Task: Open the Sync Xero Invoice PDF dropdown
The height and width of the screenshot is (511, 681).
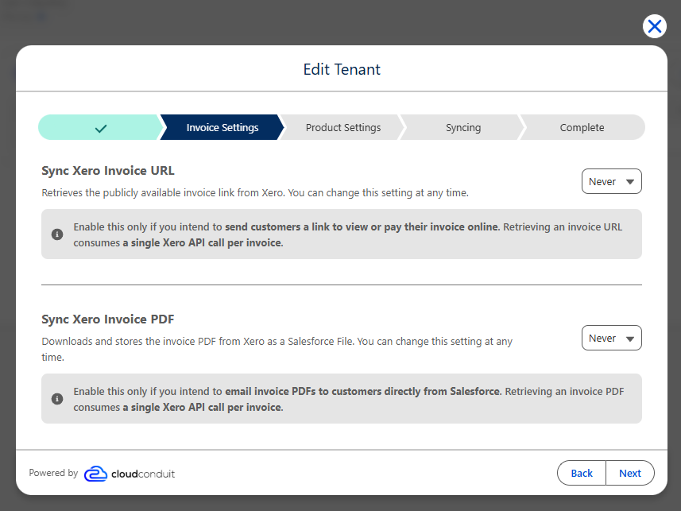Action: tap(612, 338)
